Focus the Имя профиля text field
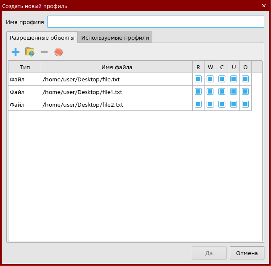Image resolution: width=271 pixels, height=266 pixels. click(x=155, y=22)
